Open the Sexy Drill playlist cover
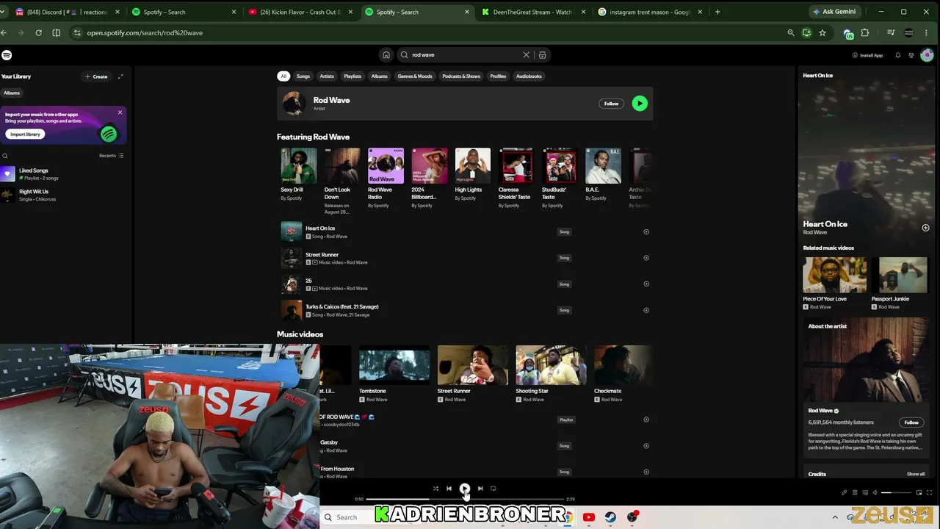 tap(299, 165)
